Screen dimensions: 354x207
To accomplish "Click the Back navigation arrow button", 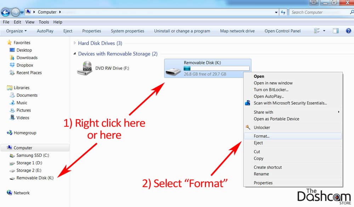I will pos(5,12).
